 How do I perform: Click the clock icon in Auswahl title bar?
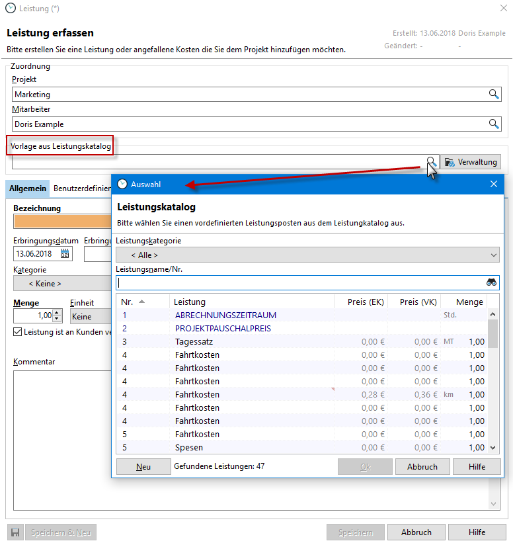point(122,185)
